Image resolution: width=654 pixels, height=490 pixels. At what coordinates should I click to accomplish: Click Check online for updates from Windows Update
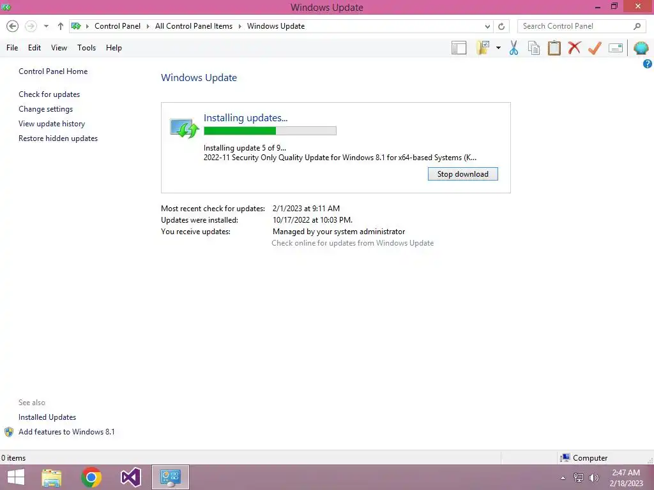point(353,243)
